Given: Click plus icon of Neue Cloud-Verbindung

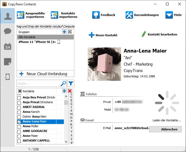Looking at the screenshot, I should (21, 74).
